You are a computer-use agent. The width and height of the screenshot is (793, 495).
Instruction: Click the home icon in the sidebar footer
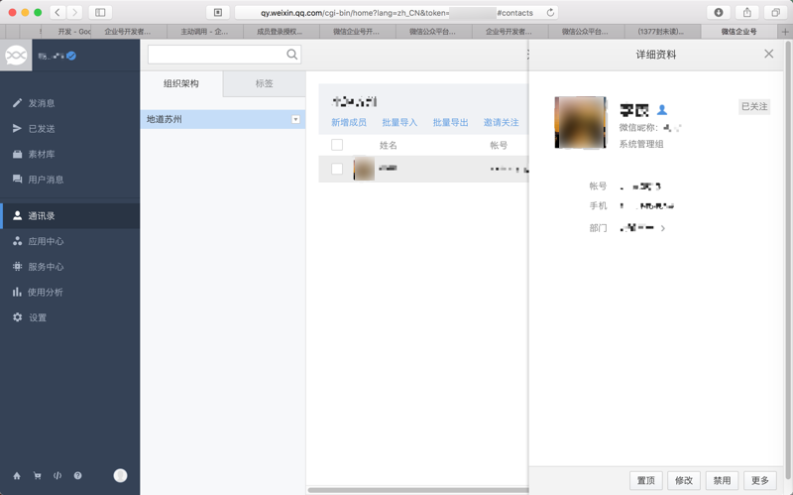(17, 476)
